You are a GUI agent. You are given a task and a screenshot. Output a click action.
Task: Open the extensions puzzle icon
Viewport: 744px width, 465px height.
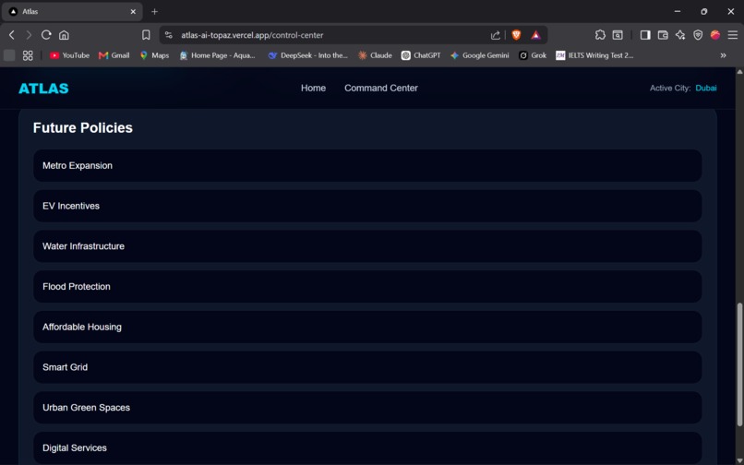pyautogui.click(x=600, y=35)
